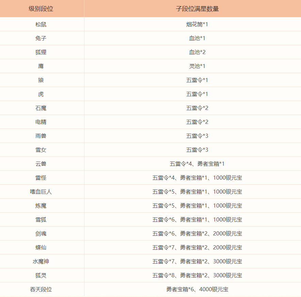Click the 烟花筒*1 reward cell
Screen dimensions: 301x297
click(x=197, y=24)
